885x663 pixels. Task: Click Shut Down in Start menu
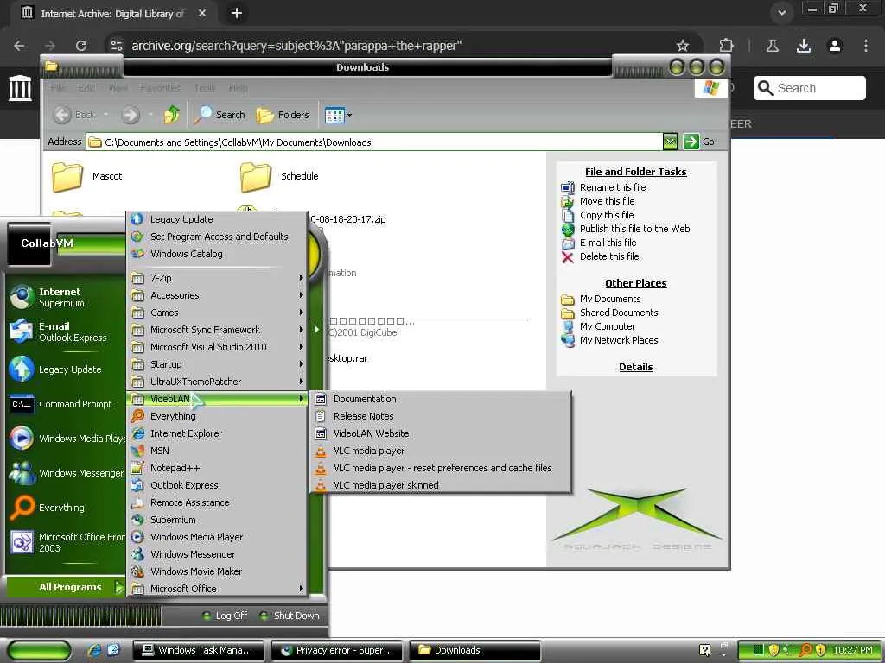290,616
